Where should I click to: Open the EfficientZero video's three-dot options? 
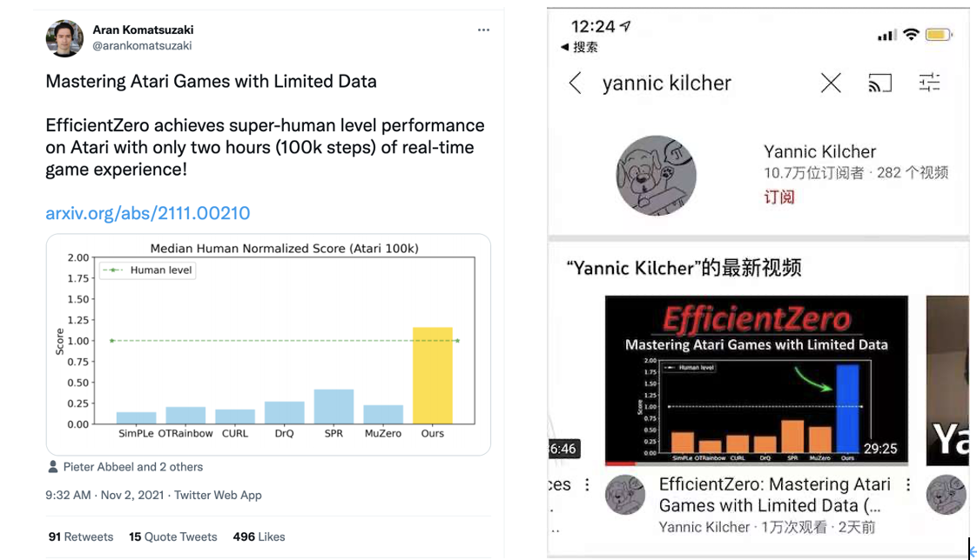click(908, 485)
